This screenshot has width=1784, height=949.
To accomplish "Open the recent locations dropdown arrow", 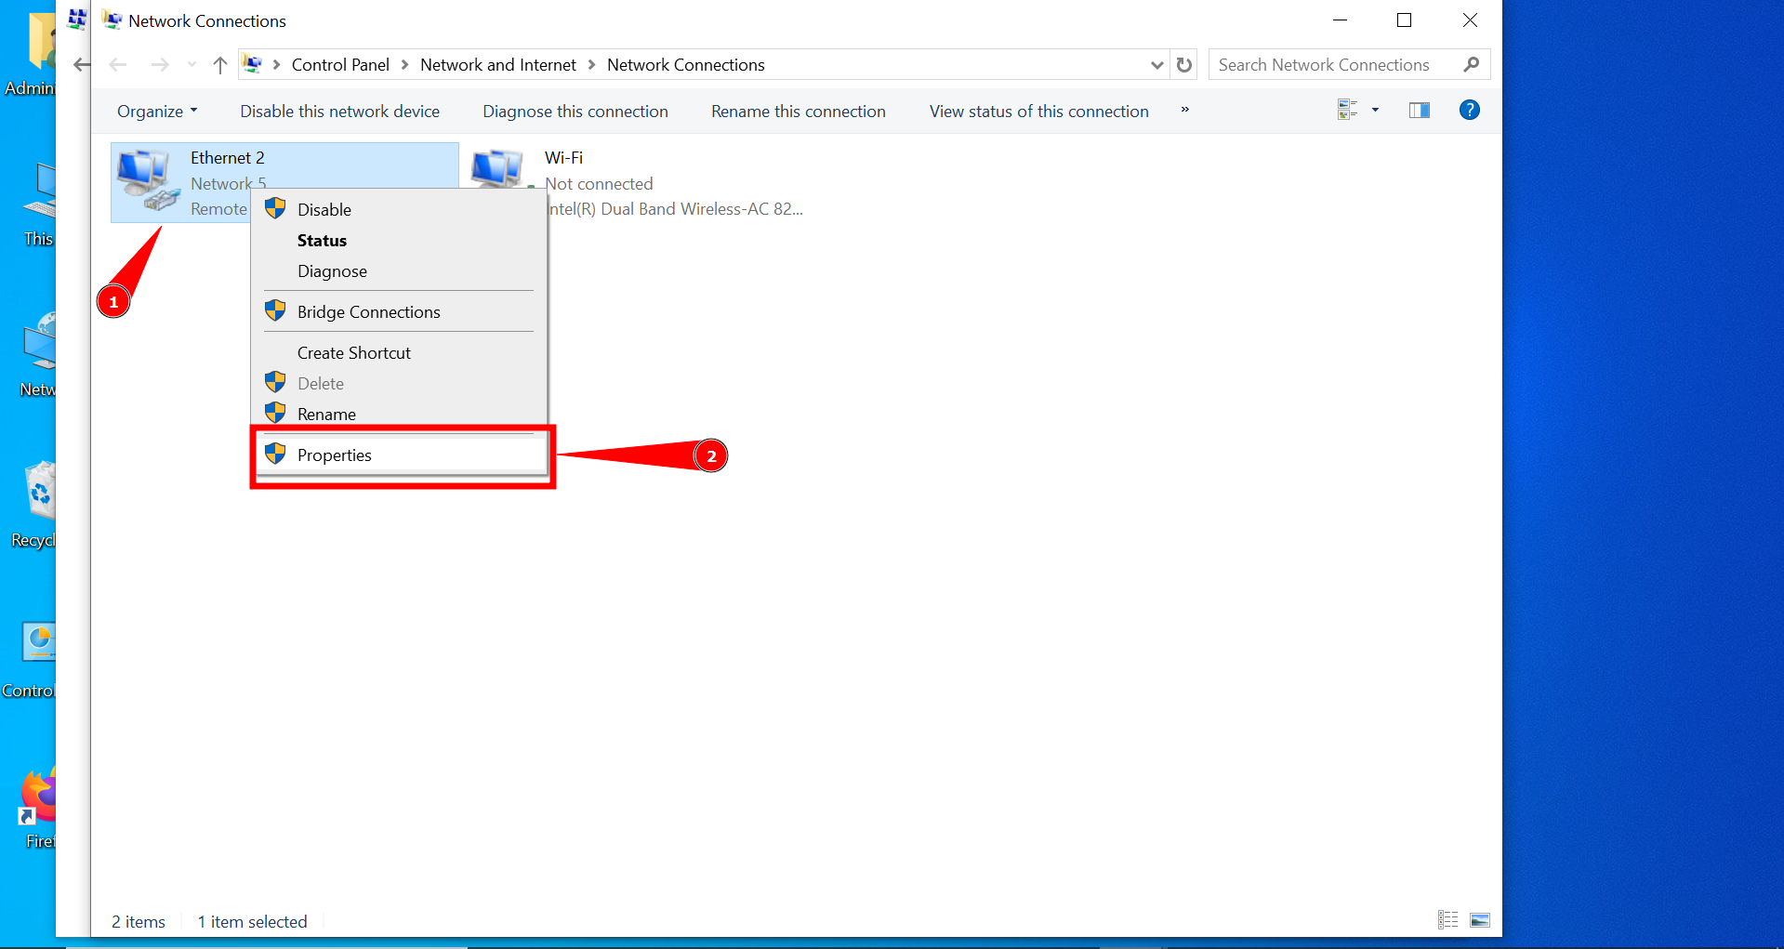I will [192, 65].
